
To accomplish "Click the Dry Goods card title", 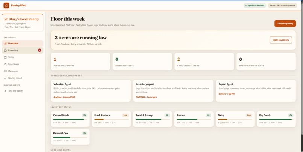I will 265,115.
